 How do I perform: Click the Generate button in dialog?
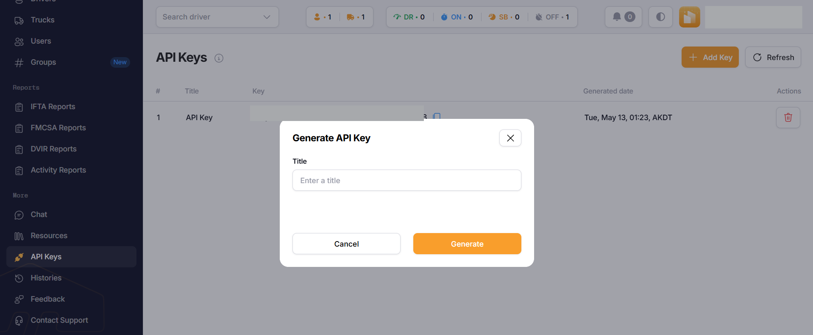click(467, 244)
